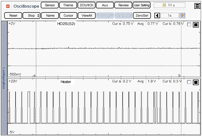Viewport: 202px width, 136px height.
Task: Click the +2V scale label
Action: coord(12,24)
